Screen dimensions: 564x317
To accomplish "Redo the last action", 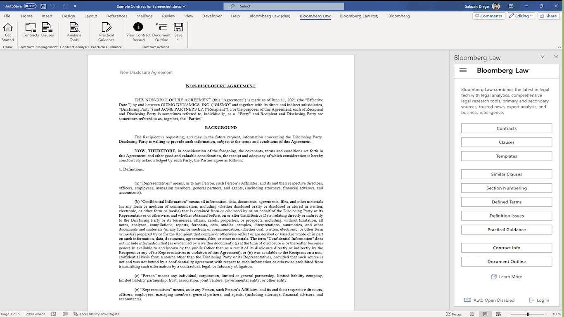I will [x=66, y=6].
